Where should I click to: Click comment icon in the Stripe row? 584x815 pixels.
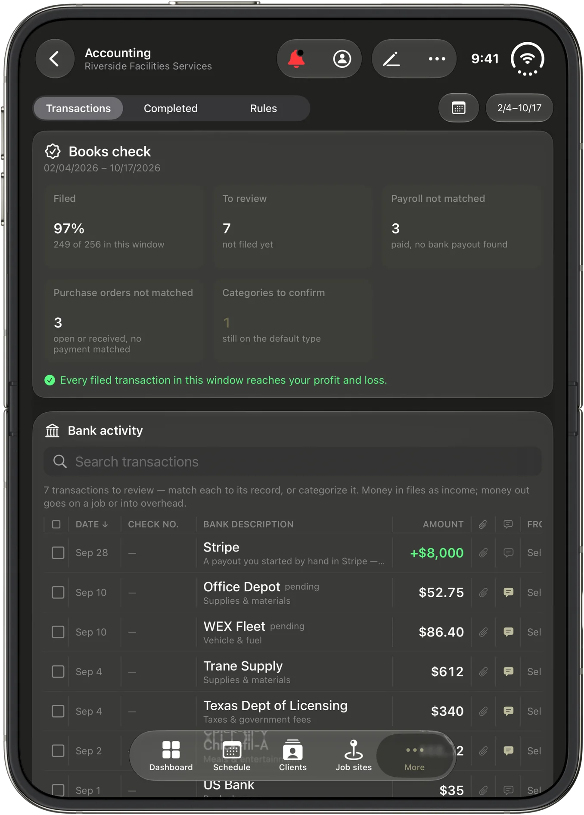(x=508, y=553)
